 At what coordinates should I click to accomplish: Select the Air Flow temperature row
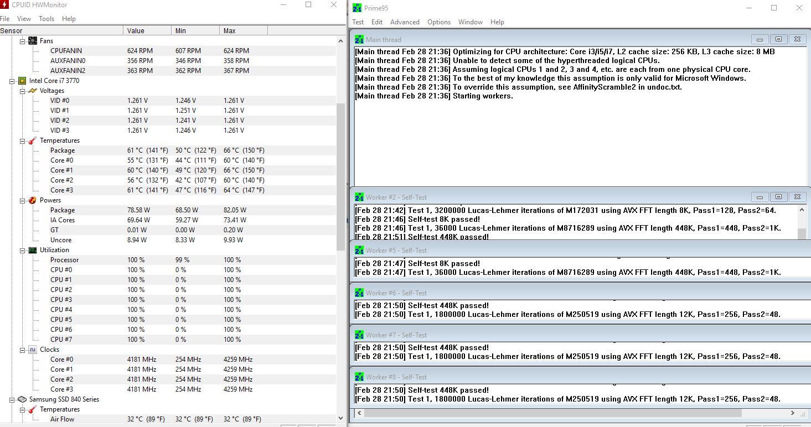click(x=168, y=419)
